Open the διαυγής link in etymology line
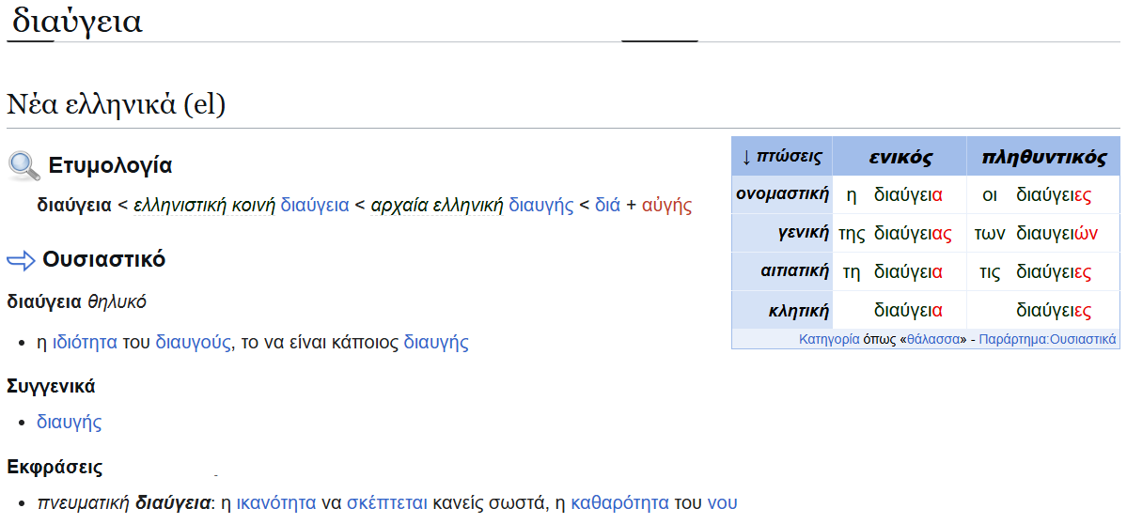Image resolution: width=1127 pixels, height=524 pixels. pos(540,205)
